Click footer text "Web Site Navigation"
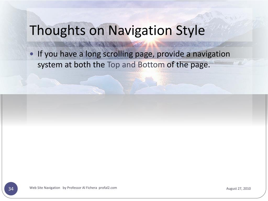The height and width of the screenshot is (201, 268). point(45,188)
